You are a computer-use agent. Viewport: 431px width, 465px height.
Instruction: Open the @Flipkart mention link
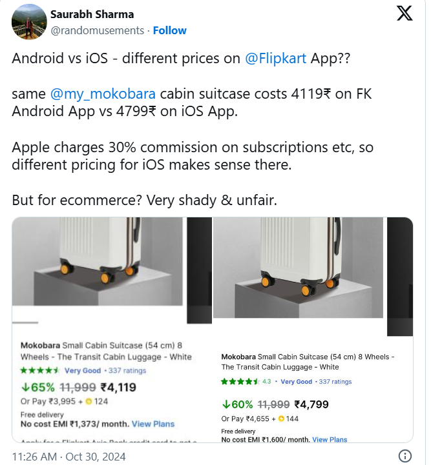tap(277, 59)
